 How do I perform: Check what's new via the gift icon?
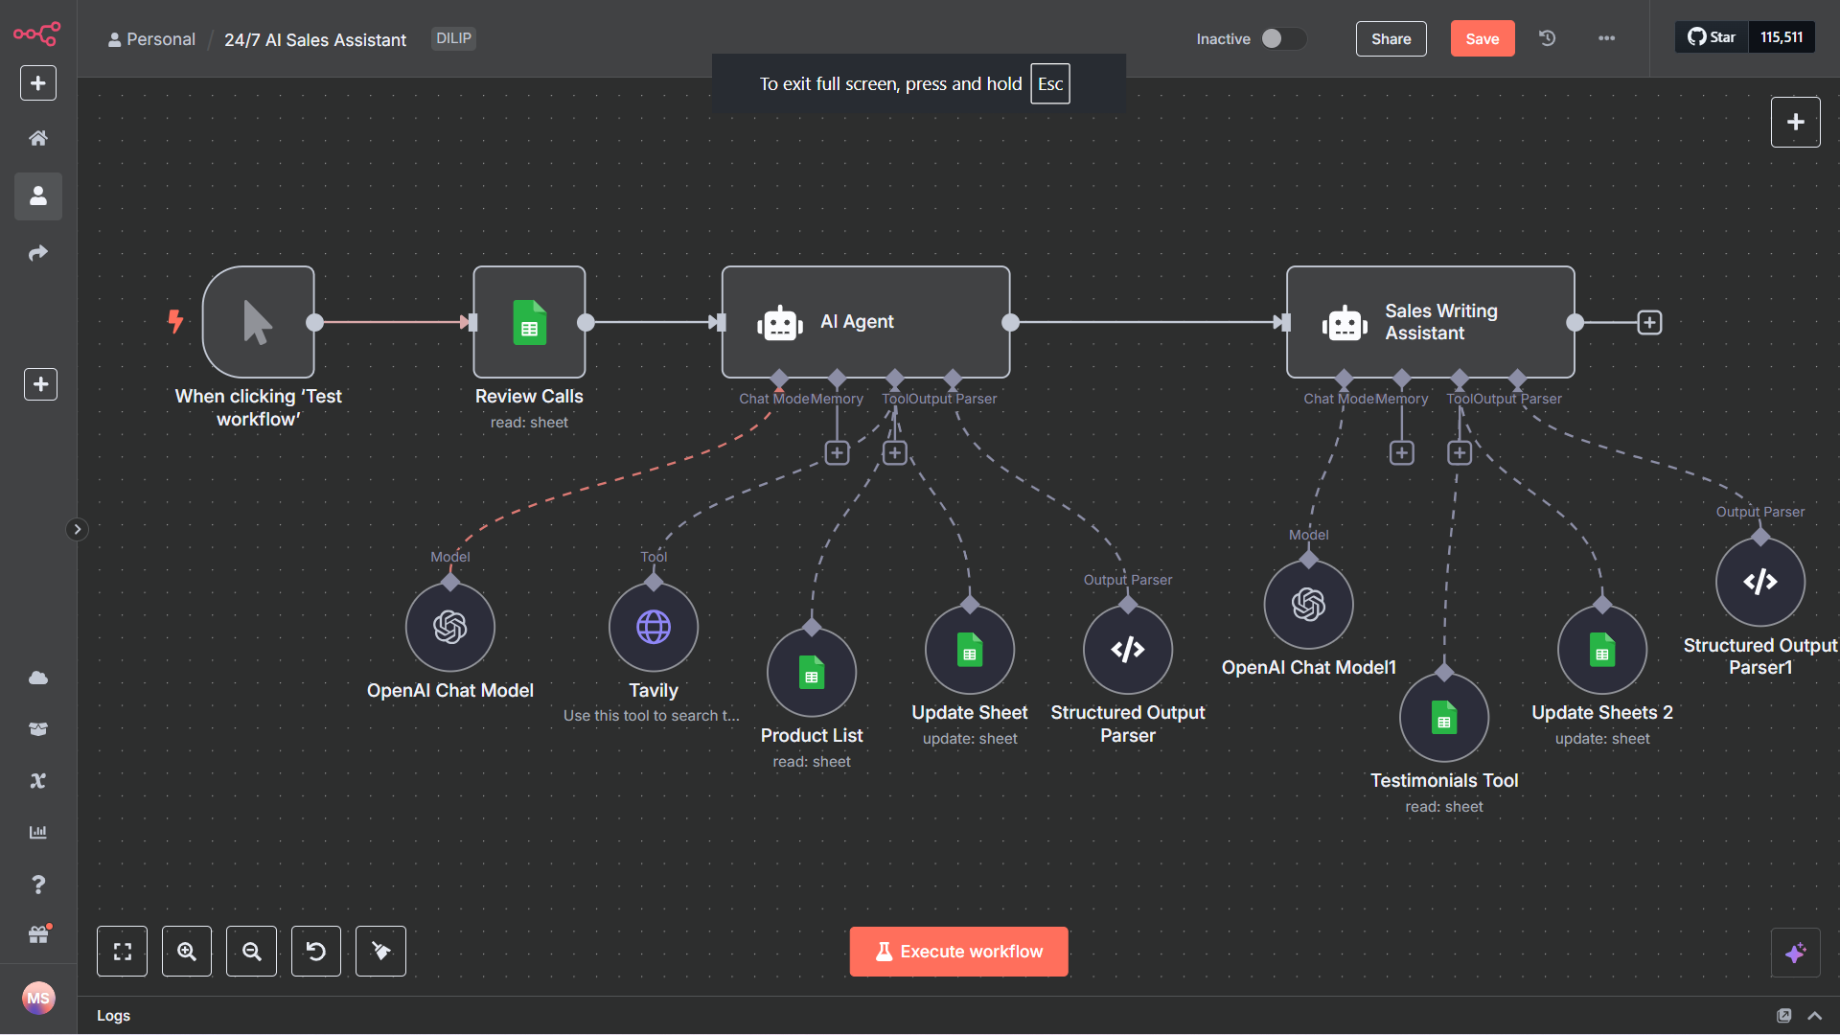point(38,934)
